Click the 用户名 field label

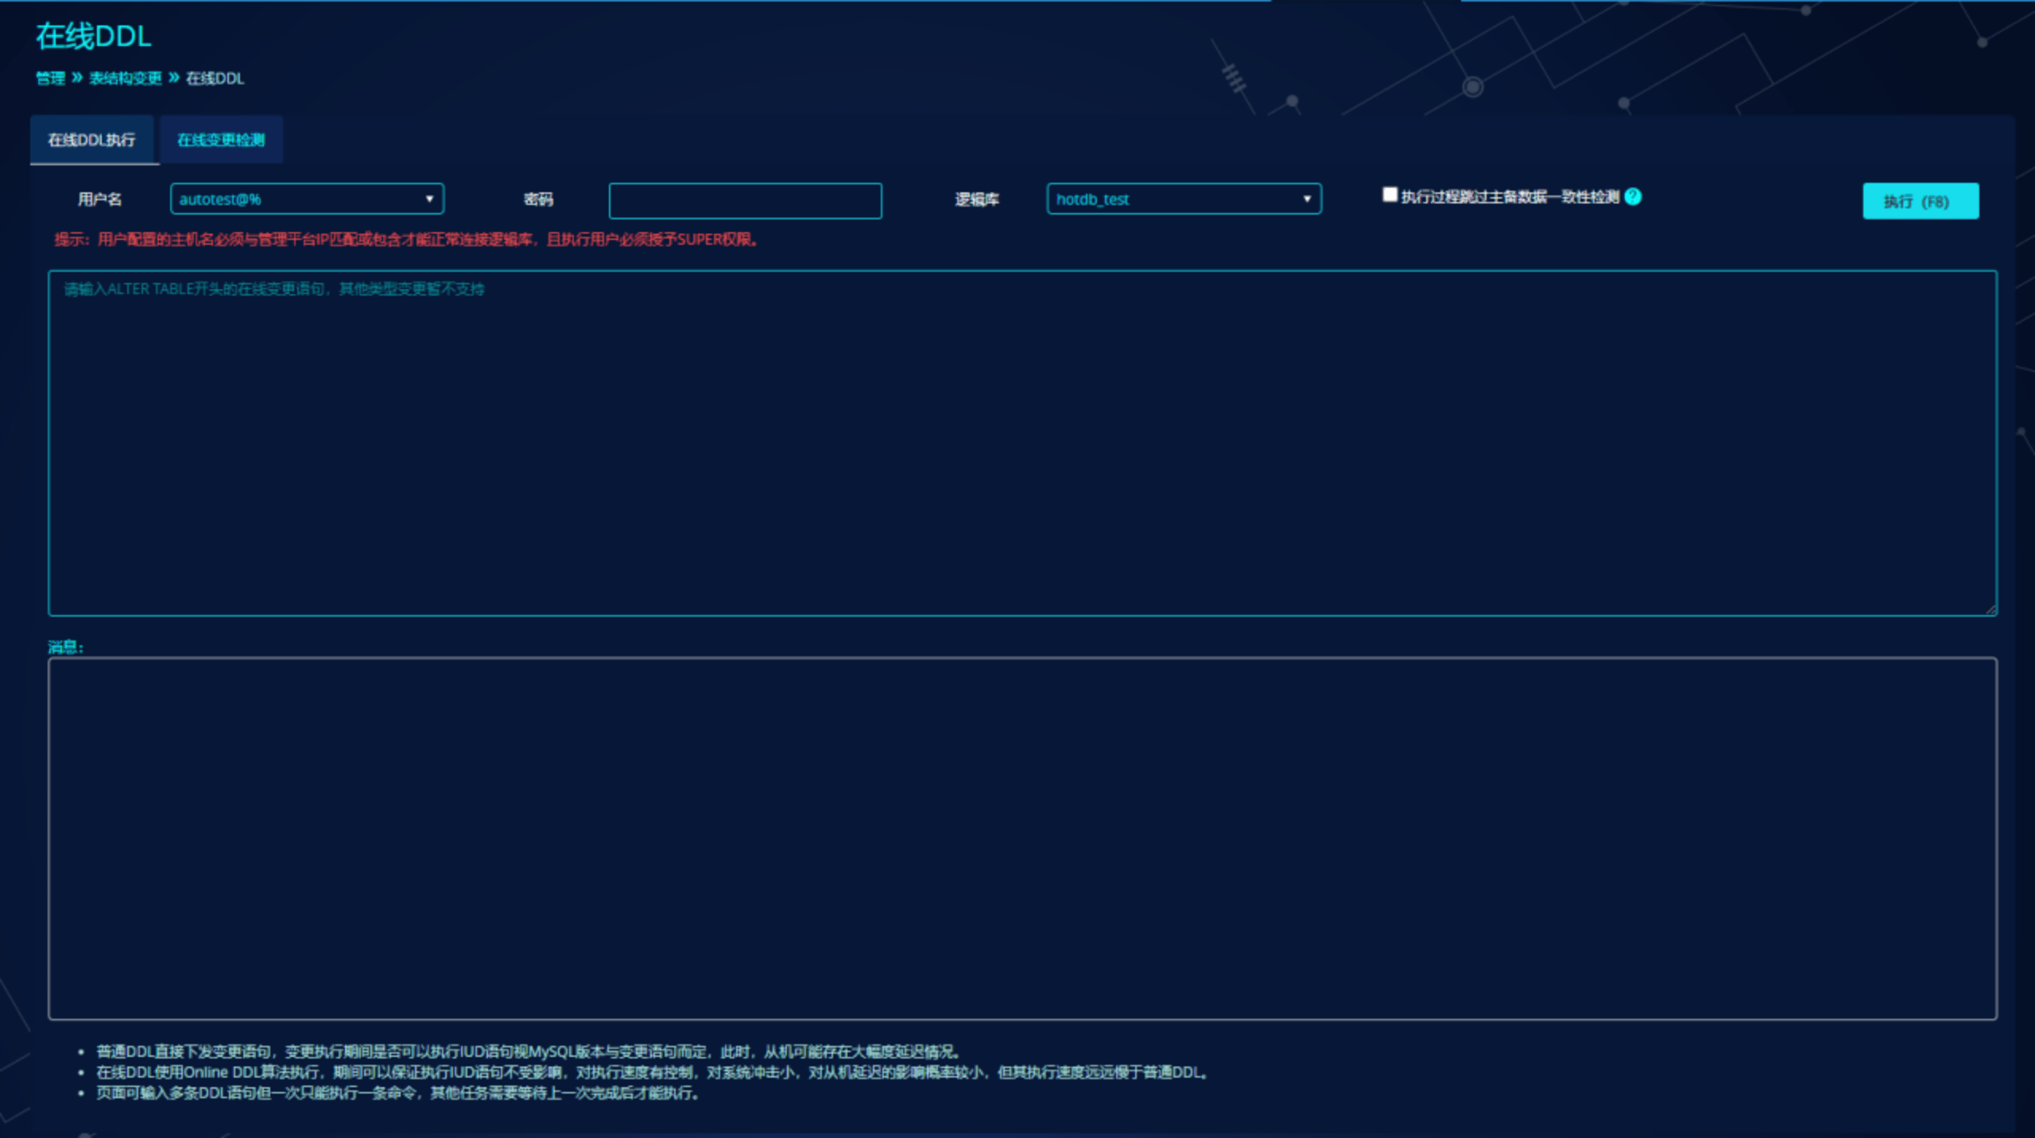(x=99, y=199)
